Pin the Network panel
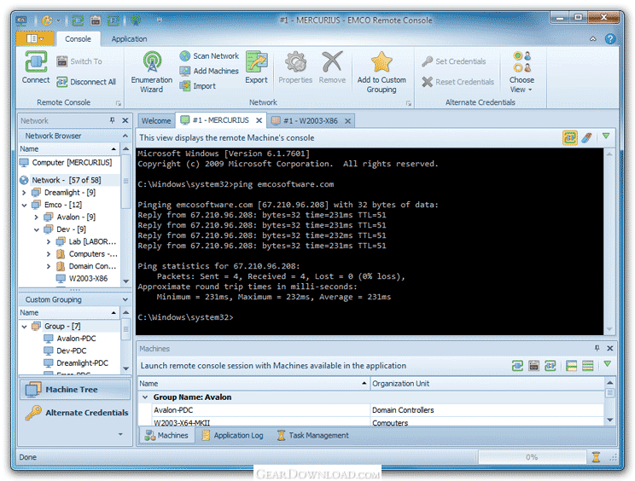This screenshot has height=481, width=635. (x=112, y=120)
